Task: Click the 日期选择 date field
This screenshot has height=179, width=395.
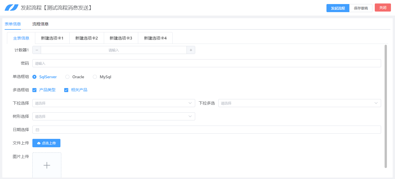Action: (207, 130)
